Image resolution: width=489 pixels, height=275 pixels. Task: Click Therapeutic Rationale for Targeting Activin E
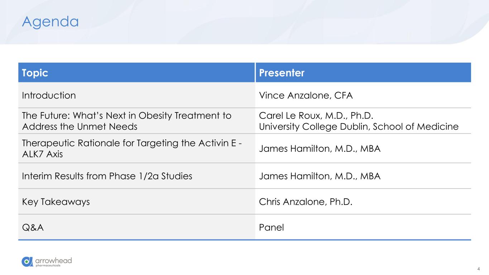coord(132,143)
